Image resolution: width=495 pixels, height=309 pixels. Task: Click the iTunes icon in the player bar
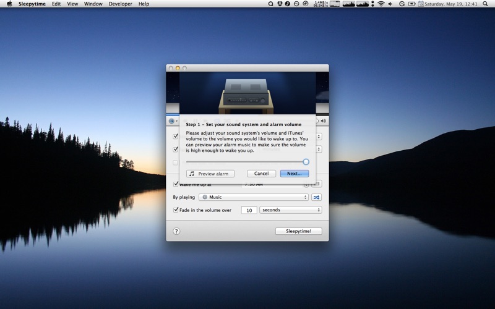click(171, 121)
